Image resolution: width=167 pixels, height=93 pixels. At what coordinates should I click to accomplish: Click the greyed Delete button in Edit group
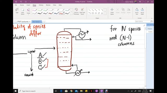click(x=118, y=11)
